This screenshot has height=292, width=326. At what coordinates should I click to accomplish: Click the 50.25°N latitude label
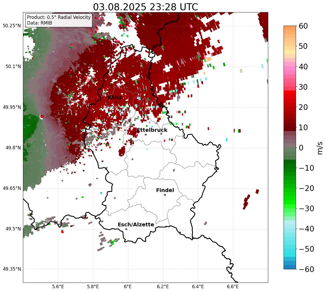(x=12, y=26)
